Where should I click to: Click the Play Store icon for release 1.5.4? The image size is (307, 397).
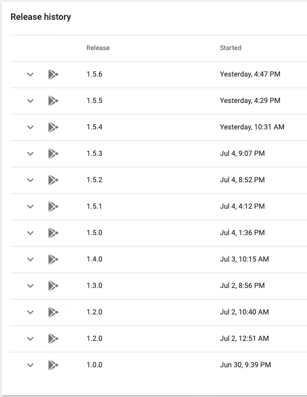point(53,127)
